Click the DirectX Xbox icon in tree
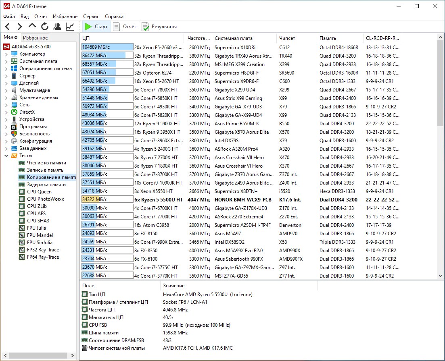This screenshot has width=445, height=361. tap(14, 112)
